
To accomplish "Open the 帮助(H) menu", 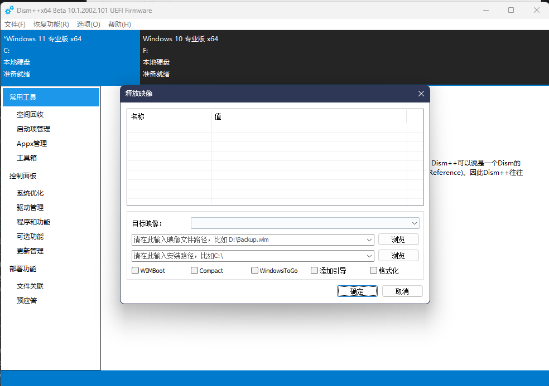I will pos(119,24).
